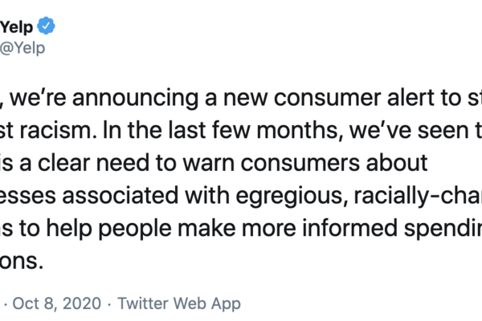Image resolution: width=482 pixels, height=321 pixels.
Task: Click the dot separator before Twitter Web App
Action: click(x=110, y=304)
